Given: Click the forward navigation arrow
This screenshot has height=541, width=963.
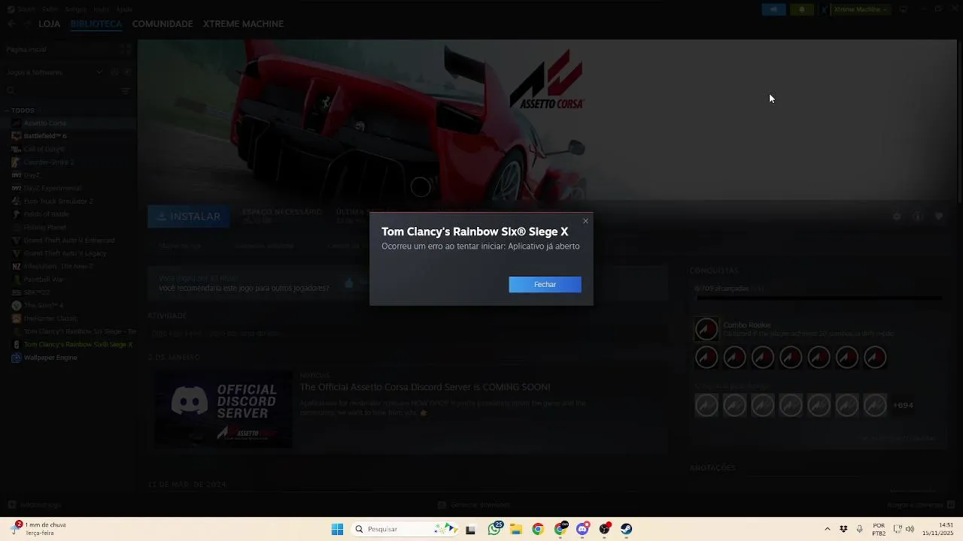Looking at the screenshot, I should pos(27,24).
